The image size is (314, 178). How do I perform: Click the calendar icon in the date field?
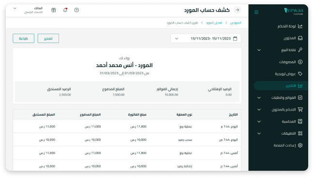(235, 39)
